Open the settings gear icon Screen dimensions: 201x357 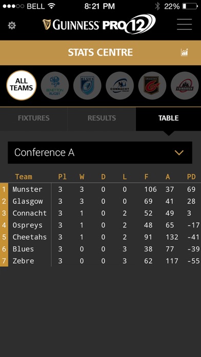point(12,25)
